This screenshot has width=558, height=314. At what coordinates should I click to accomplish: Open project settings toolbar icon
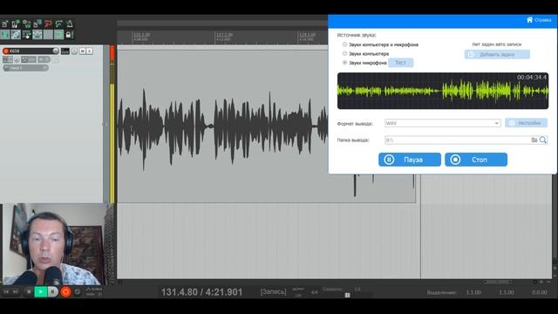point(37,24)
